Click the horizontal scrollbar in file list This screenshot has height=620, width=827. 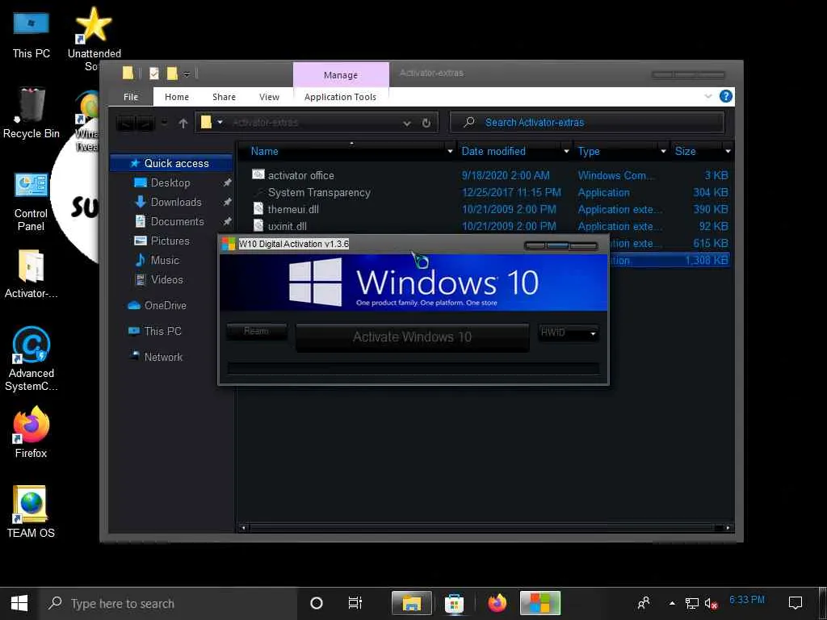point(485,527)
